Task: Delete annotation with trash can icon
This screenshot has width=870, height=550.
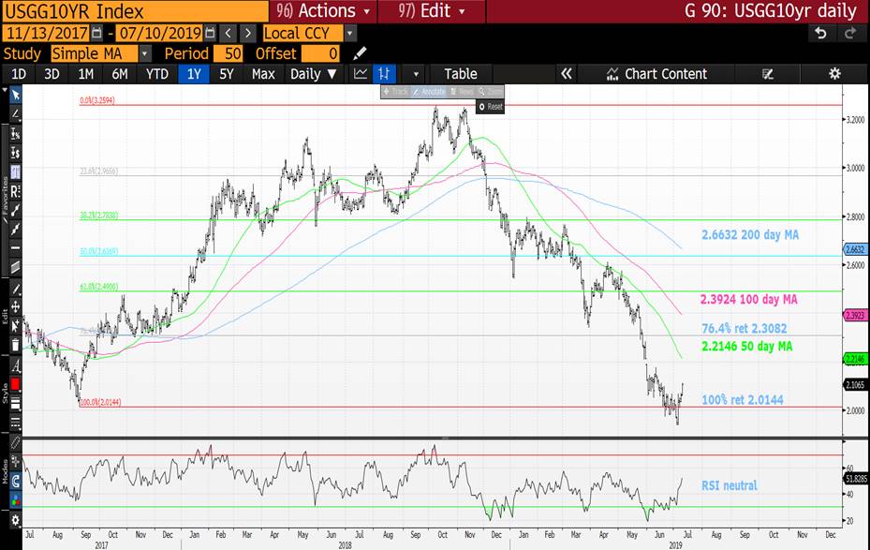Action: [16, 345]
